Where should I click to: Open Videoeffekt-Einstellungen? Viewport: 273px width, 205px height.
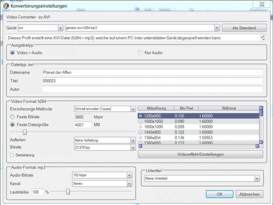point(200,154)
